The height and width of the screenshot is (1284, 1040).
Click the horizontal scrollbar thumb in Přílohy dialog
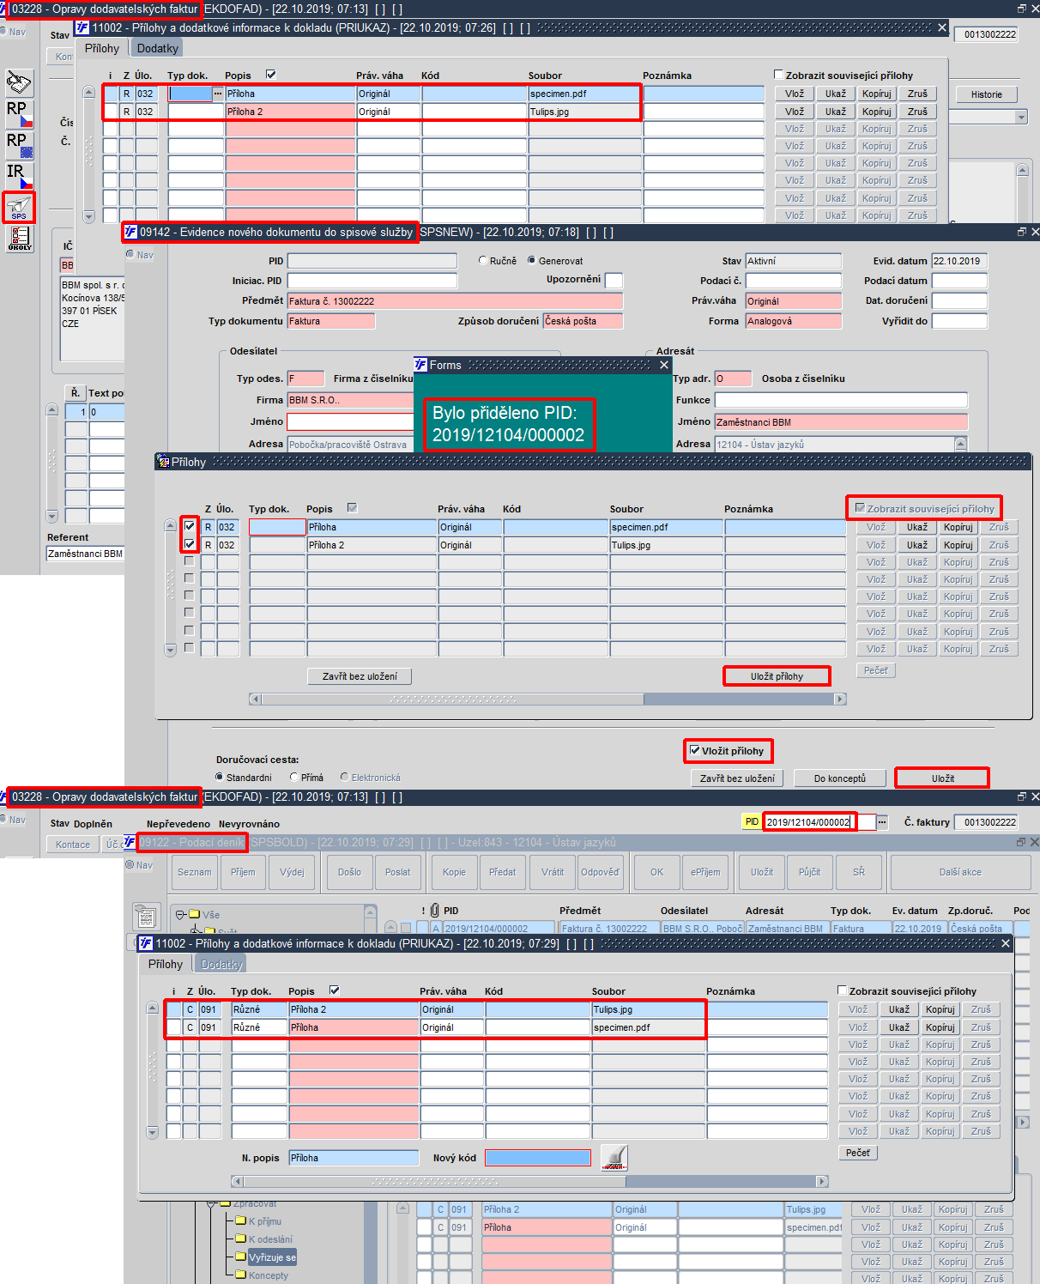(x=452, y=699)
